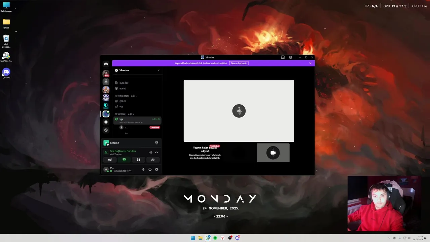
Task: Click Add a Server plus icon
Action: pyautogui.click(x=106, y=122)
